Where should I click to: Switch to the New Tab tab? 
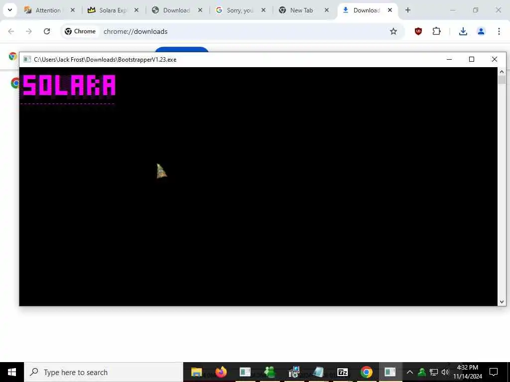pos(301,10)
